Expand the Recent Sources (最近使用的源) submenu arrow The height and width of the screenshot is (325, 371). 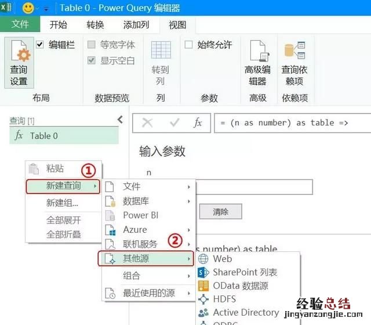point(189,293)
